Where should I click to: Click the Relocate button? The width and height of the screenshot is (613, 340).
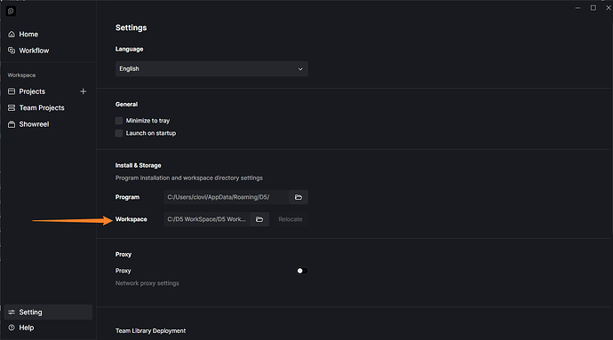point(291,219)
